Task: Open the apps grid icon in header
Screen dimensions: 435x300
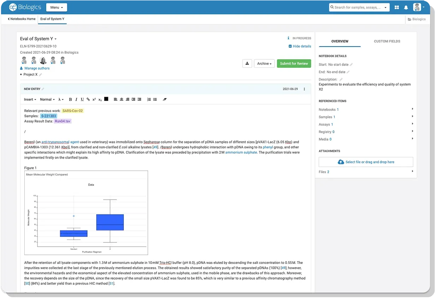Action: 397,7
